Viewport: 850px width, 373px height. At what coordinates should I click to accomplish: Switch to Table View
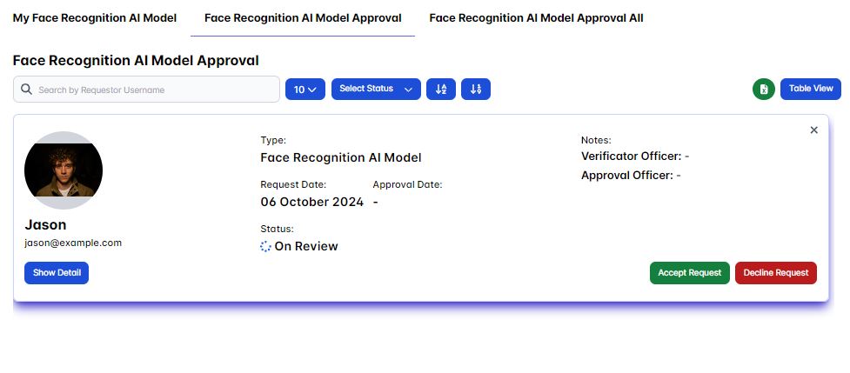811,89
